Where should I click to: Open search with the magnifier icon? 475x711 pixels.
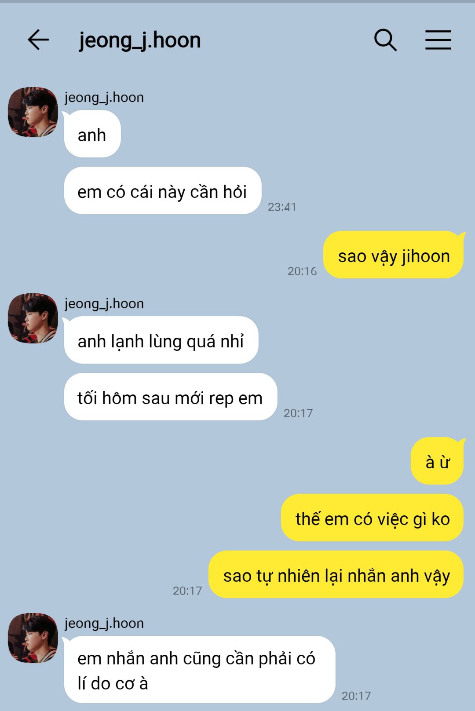tap(385, 40)
